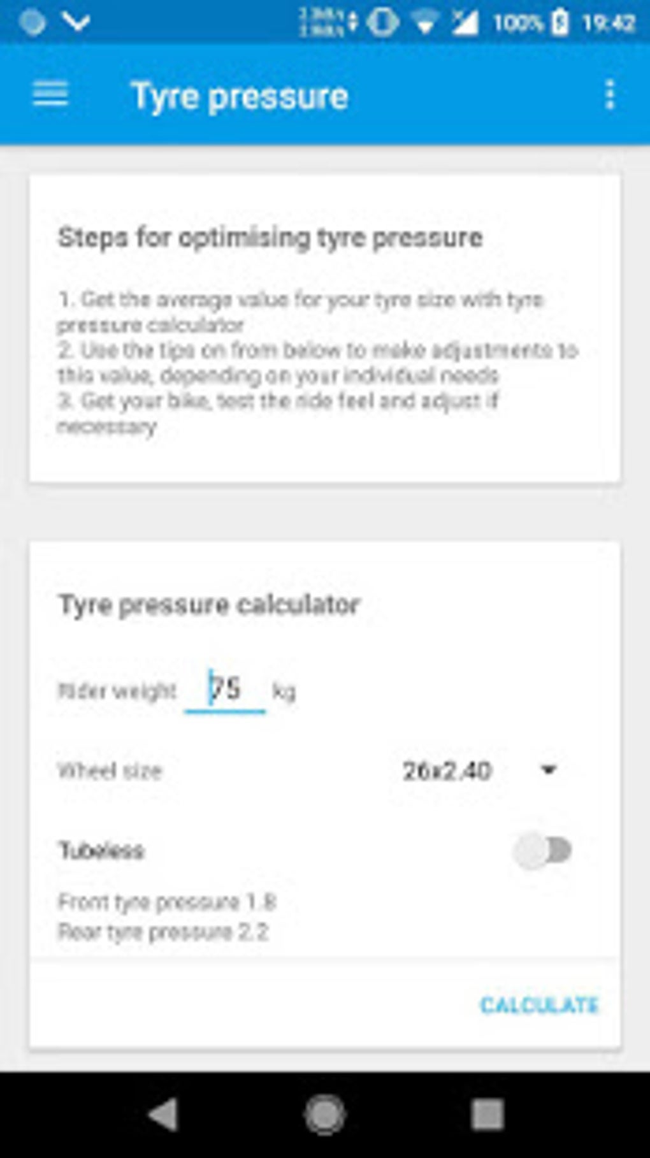Tap the Tyre pressure app bar title
The height and width of the screenshot is (1158, 650).
(240, 96)
